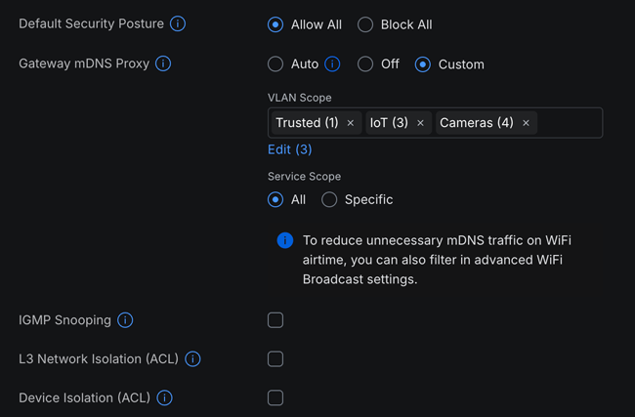Enable L3 Network Isolation checkbox
This screenshot has width=635, height=417.
(275, 359)
